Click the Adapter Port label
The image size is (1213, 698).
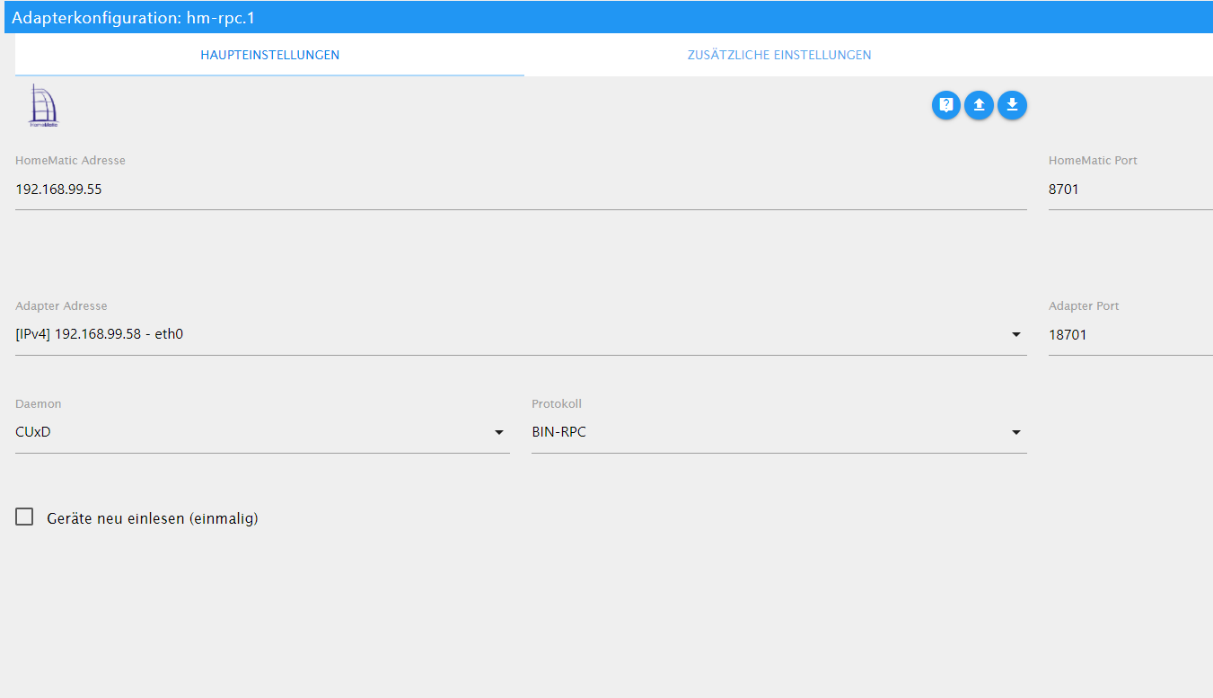[x=1084, y=306]
